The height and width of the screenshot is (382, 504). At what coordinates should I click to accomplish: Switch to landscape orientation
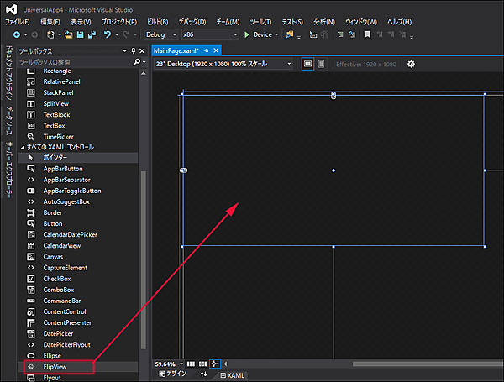[x=308, y=64]
